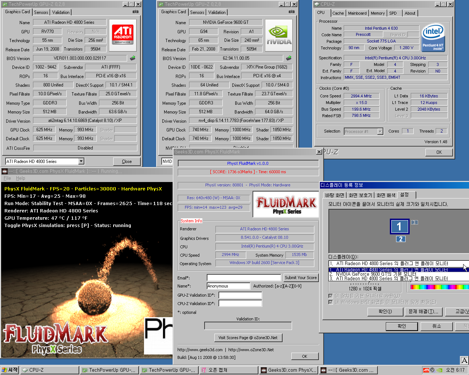Switch to CPU-Z taskbar button
The height and width of the screenshot is (375, 469).
coord(49,370)
